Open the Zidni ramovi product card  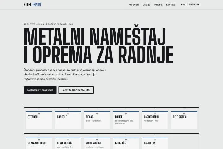[x=97, y=143]
